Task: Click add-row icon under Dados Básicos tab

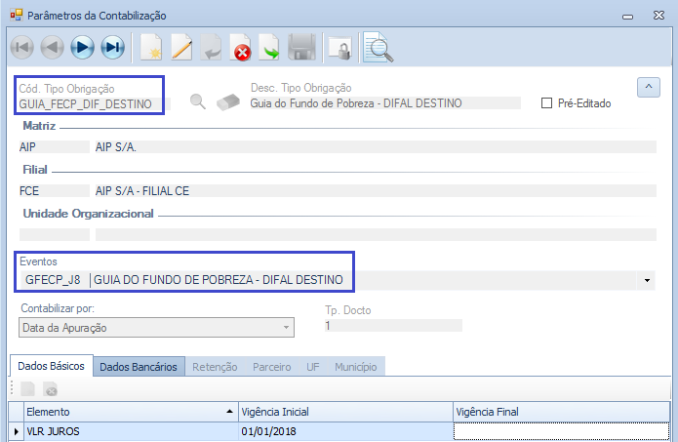Action: [27, 388]
